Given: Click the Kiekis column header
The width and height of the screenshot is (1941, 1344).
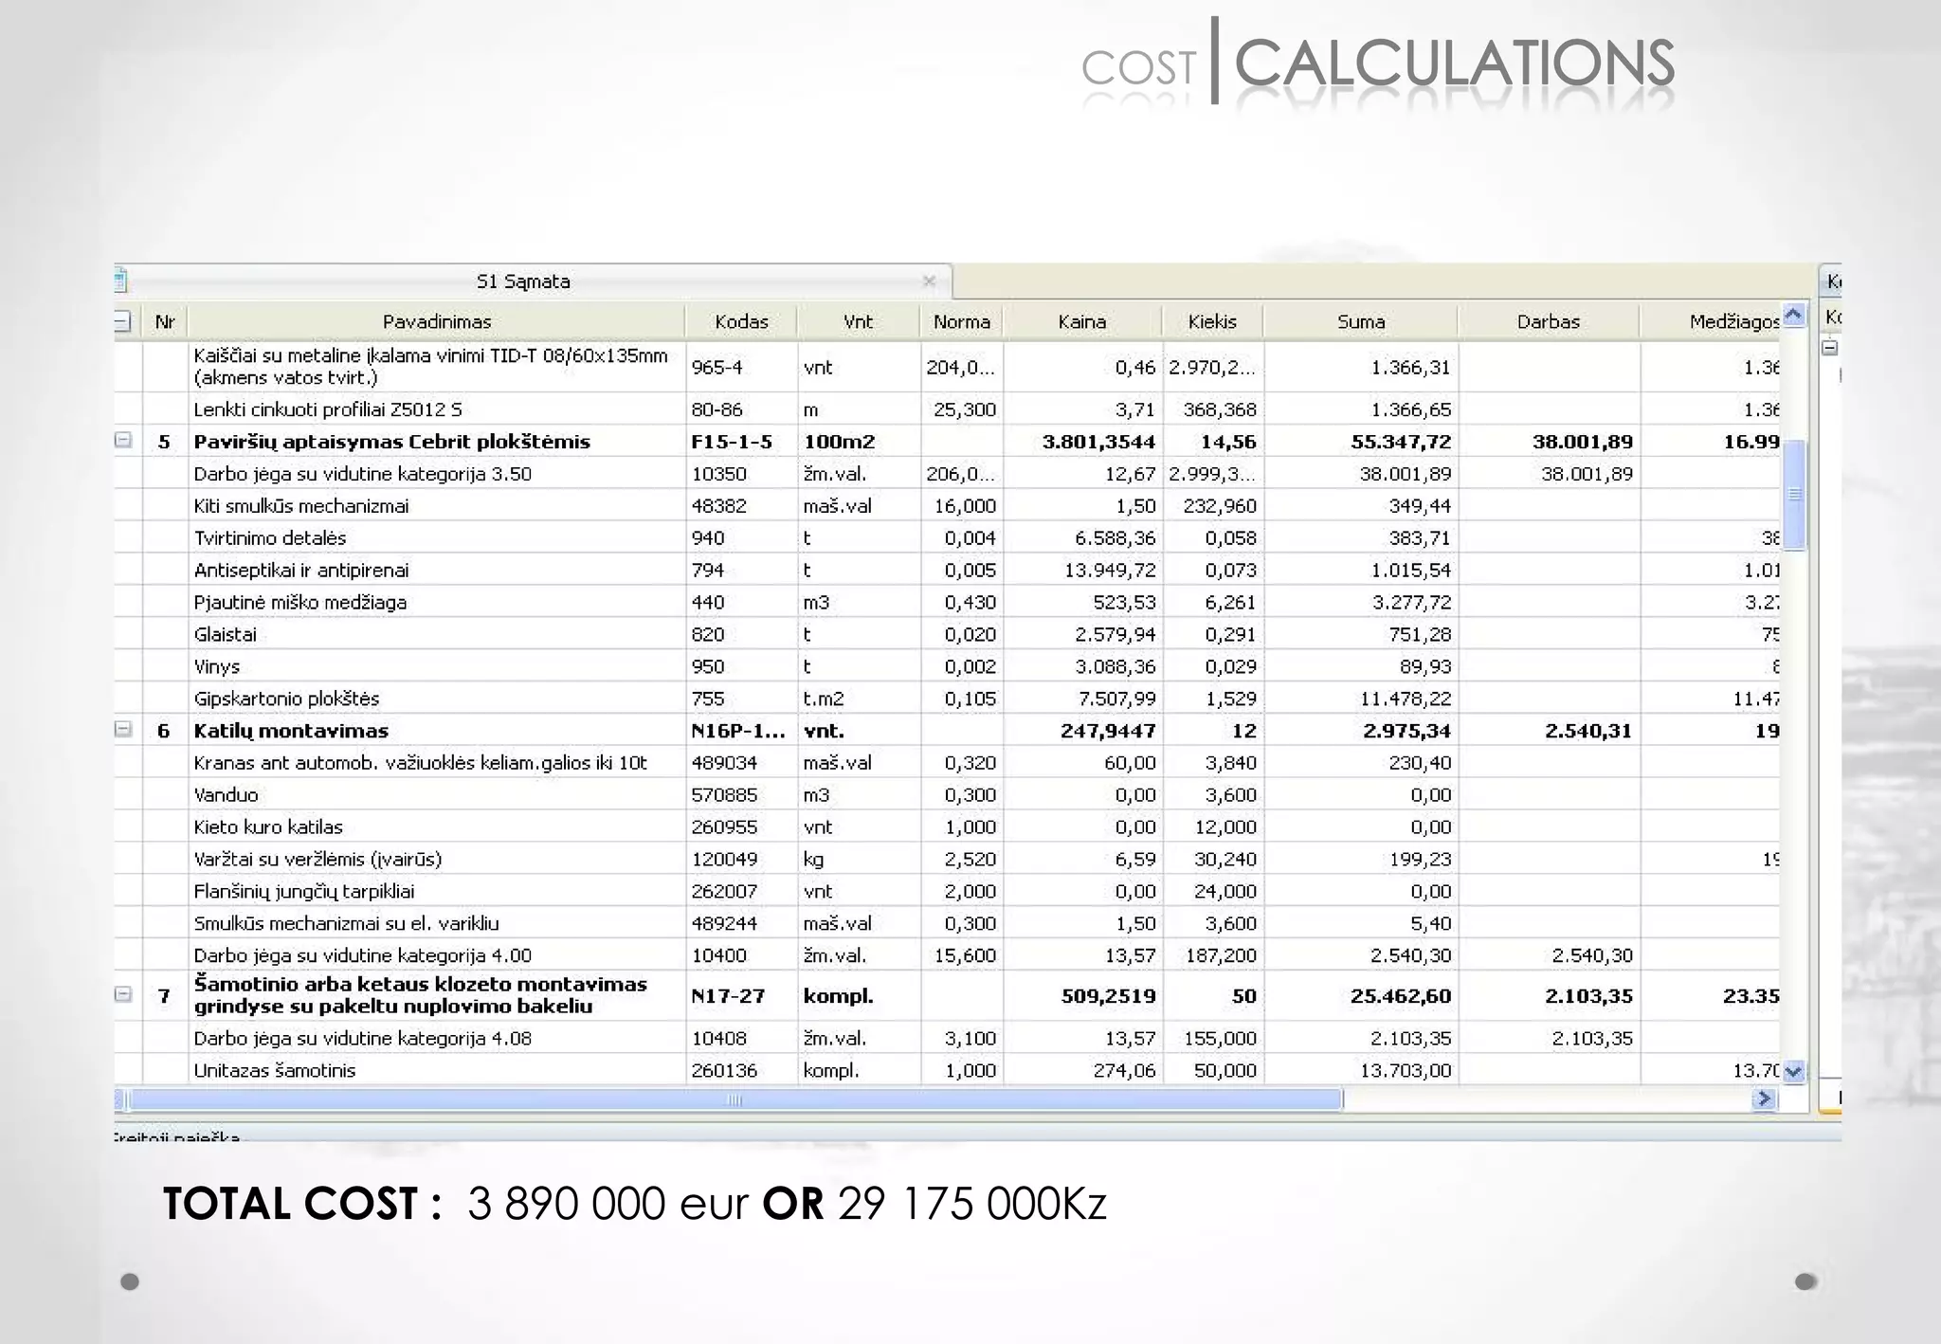Looking at the screenshot, I should tap(1213, 322).
